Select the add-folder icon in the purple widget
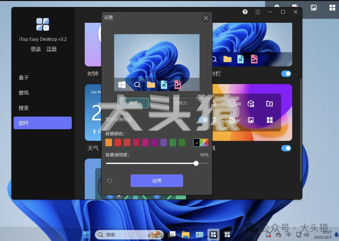Image resolution: width=339 pixels, height=241 pixels. (x=269, y=103)
